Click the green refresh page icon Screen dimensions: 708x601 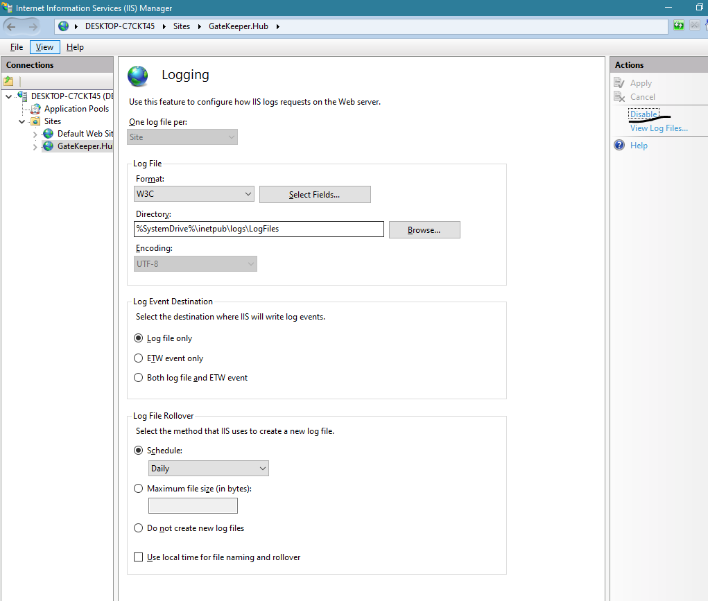point(679,26)
